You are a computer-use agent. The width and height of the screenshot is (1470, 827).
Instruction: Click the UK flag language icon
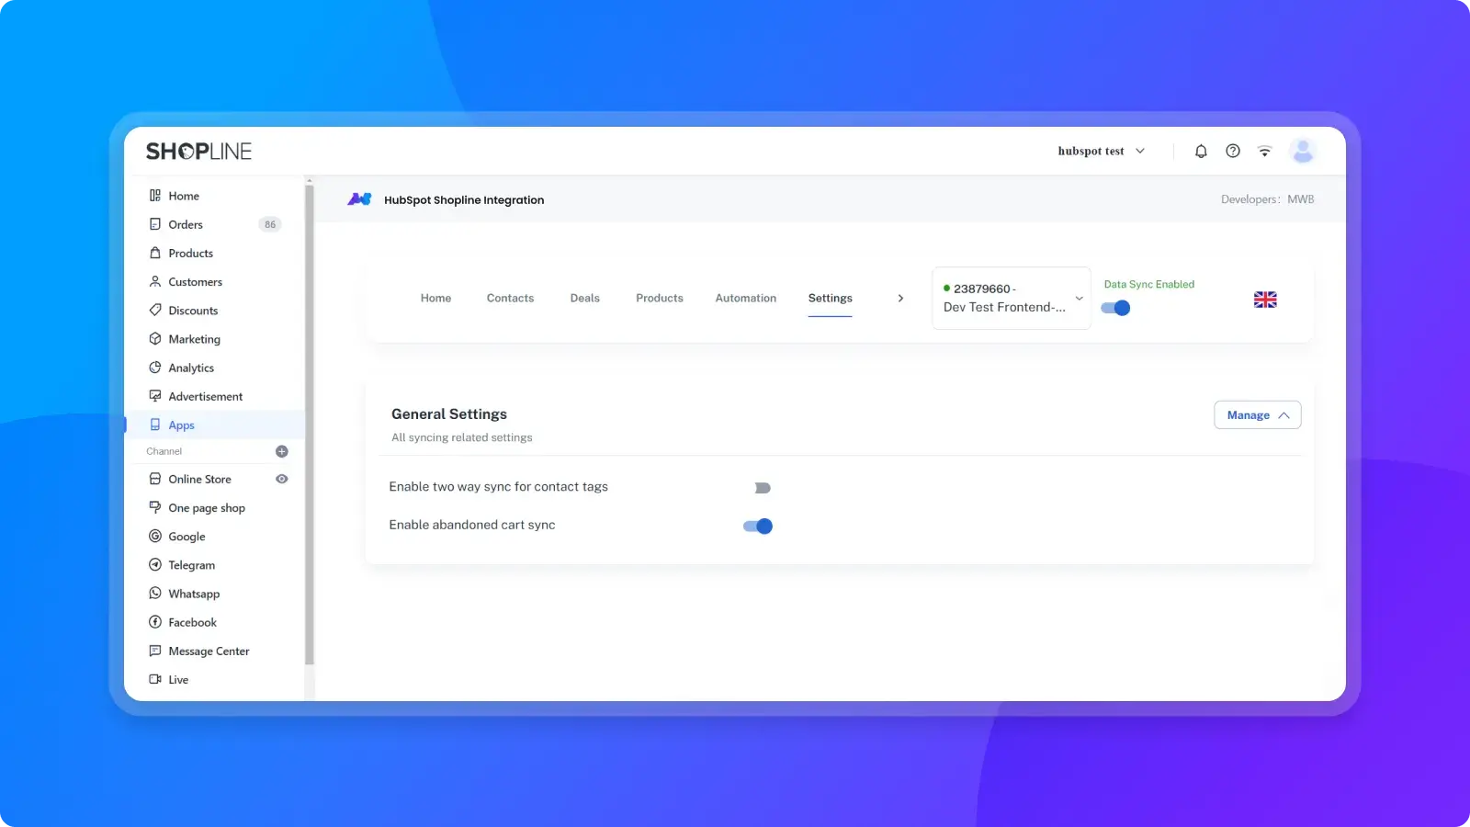pyautogui.click(x=1265, y=300)
